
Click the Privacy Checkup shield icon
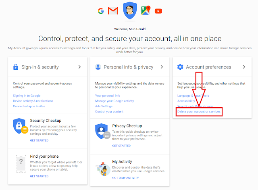coord(101,132)
